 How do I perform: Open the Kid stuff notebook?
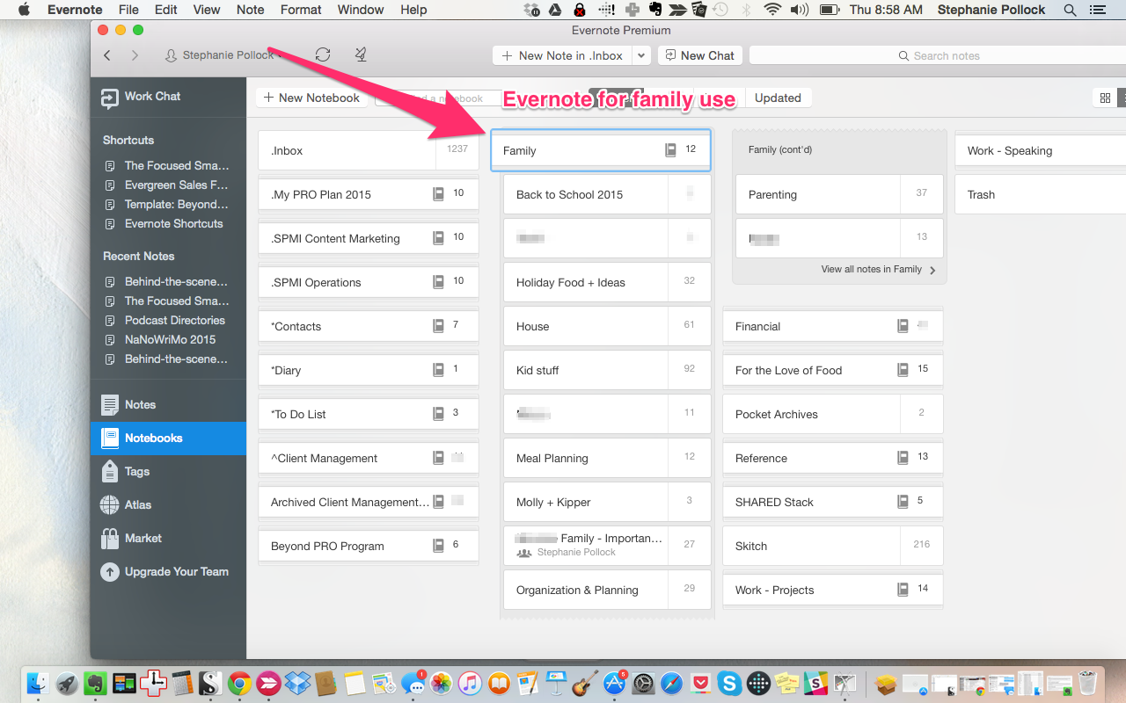pyautogui.click(x=607, y=370)
